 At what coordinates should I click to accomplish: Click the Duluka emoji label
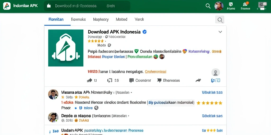pos(82,120)
